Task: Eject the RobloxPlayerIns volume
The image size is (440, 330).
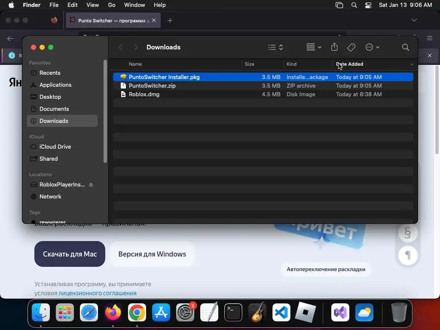Action: tap(91, 185)
